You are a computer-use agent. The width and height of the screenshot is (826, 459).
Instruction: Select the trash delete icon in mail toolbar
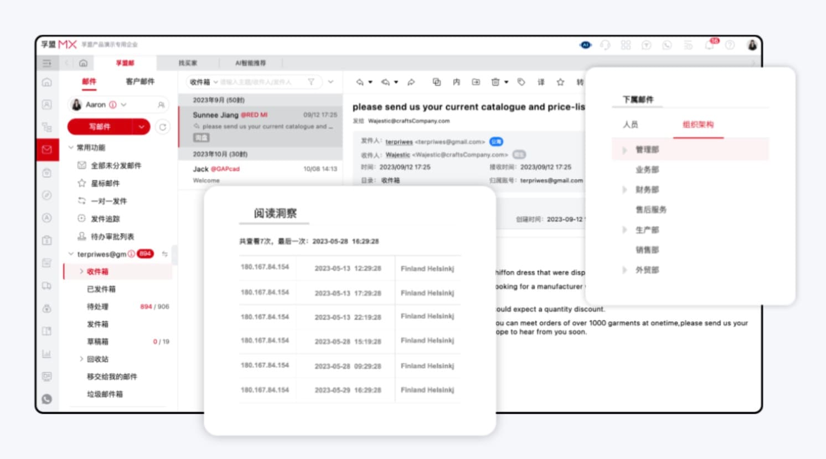coord(495,82)
